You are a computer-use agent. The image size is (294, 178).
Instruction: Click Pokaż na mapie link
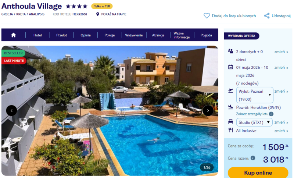pos(114,14)
